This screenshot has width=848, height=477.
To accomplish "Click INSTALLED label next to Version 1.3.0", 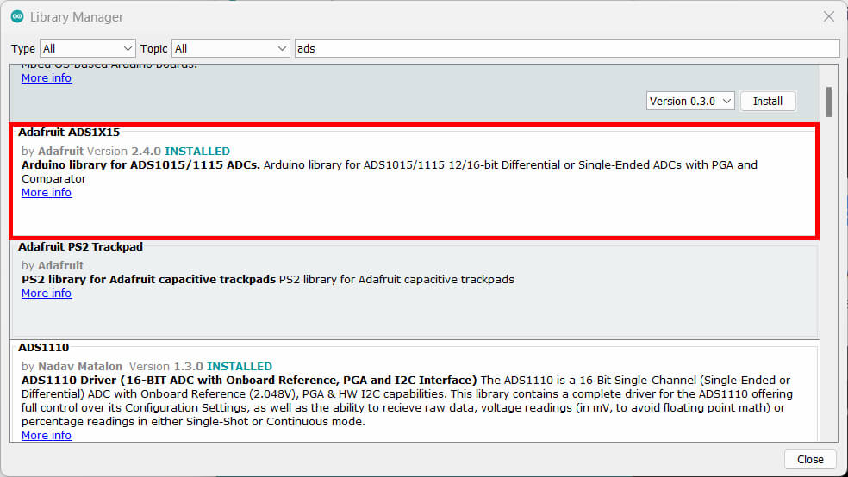I will [x=240, y=366].
